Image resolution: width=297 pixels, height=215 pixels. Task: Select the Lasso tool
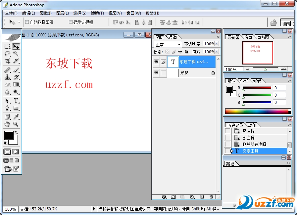[7, 54]
